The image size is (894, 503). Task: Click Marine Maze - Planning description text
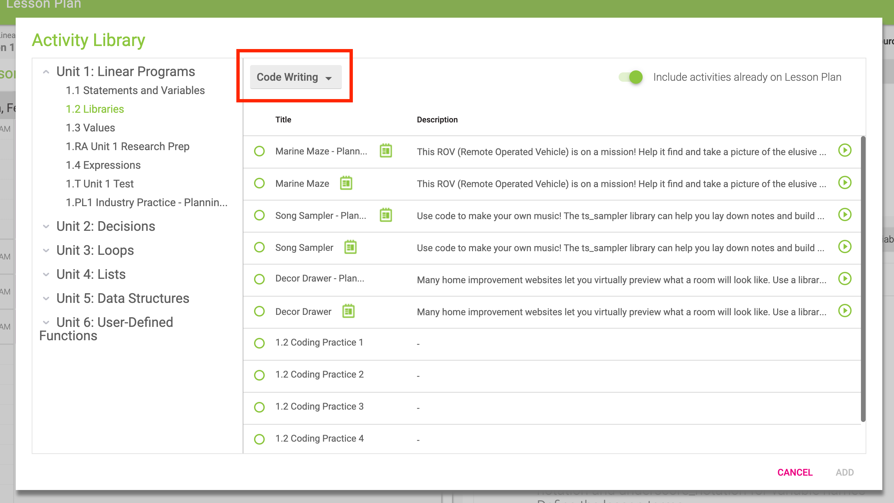click(621, 152)
